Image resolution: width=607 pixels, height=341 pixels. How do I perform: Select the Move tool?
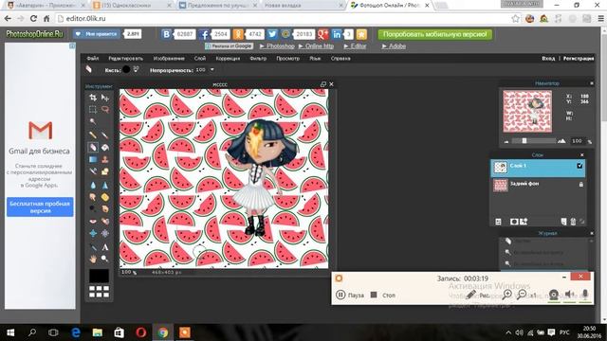pyautogui.click(x=105, y=98)
